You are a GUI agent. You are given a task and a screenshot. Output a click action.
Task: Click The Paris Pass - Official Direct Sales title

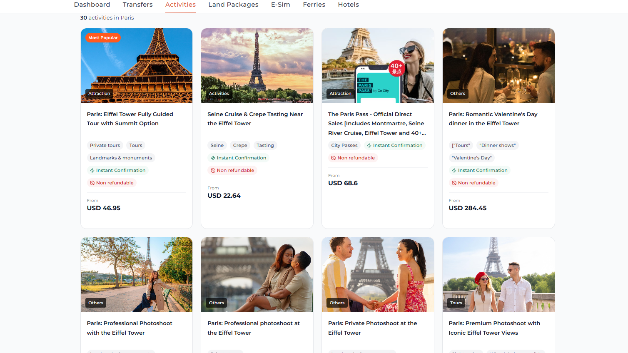pos(377,124)
